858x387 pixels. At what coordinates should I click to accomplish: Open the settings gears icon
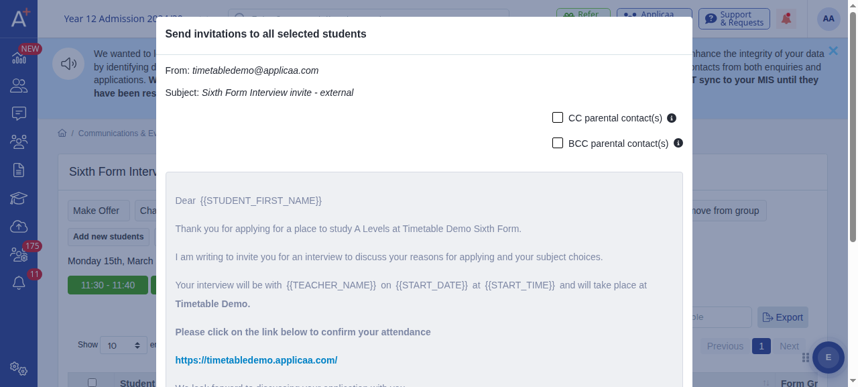point(19,368)
